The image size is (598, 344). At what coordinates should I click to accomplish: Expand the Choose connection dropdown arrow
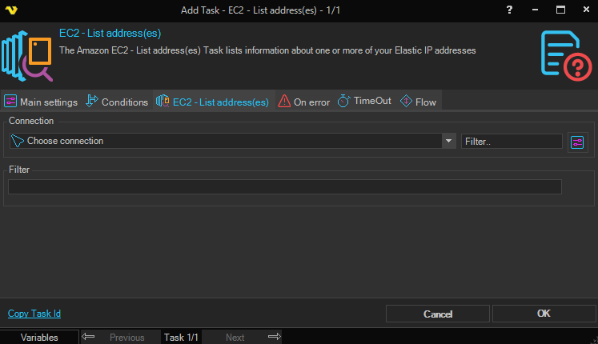pos(448,141)
